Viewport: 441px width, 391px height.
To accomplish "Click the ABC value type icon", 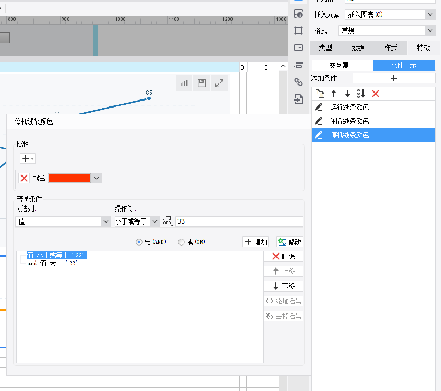I will (168, 221).
